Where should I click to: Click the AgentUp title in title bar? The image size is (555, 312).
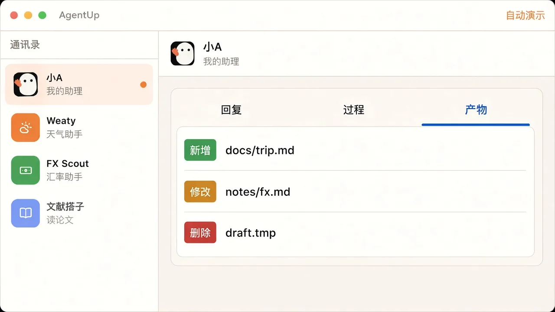79,15
